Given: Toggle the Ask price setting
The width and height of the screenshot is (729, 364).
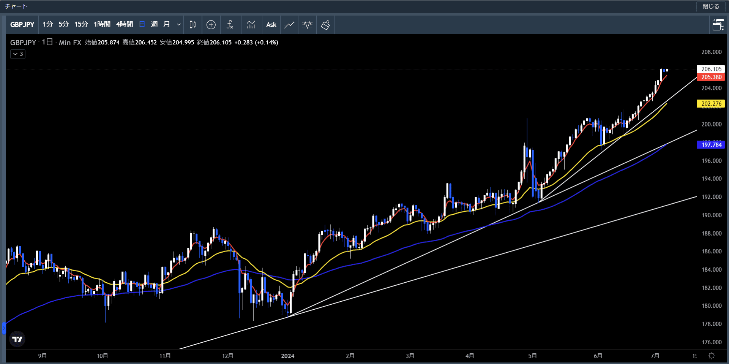Looking at the screenshot, I should point(271,25).
